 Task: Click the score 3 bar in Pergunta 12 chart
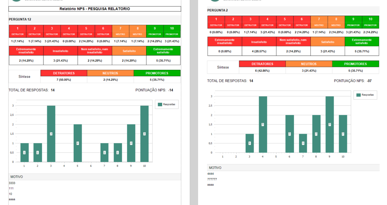51,134
